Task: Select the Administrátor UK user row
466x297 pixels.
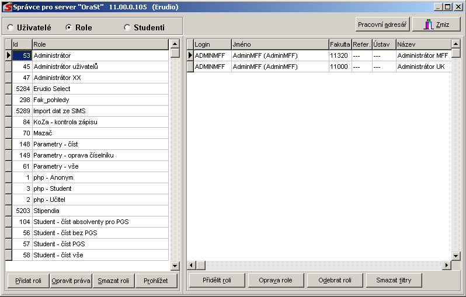Action: [321, 67]
